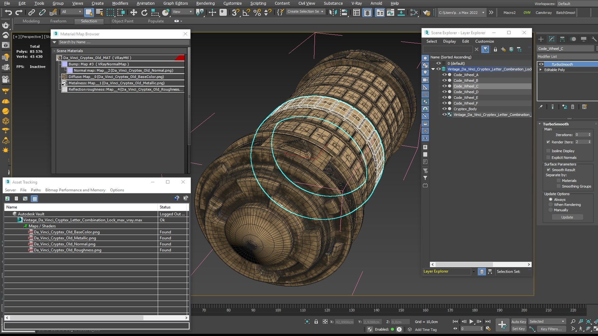
Task: Toggle the Percent Snap icon
Action: pyautogui.click(x=257, y=12)
